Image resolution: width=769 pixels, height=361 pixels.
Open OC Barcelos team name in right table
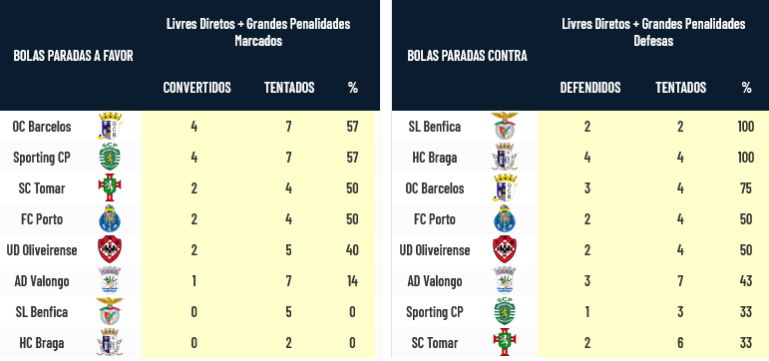(435, 188)
